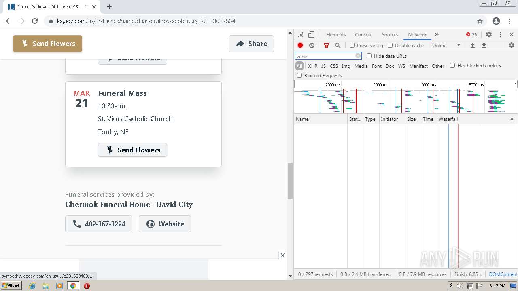Show the 26 errors badge

click(x=471, y=35)
